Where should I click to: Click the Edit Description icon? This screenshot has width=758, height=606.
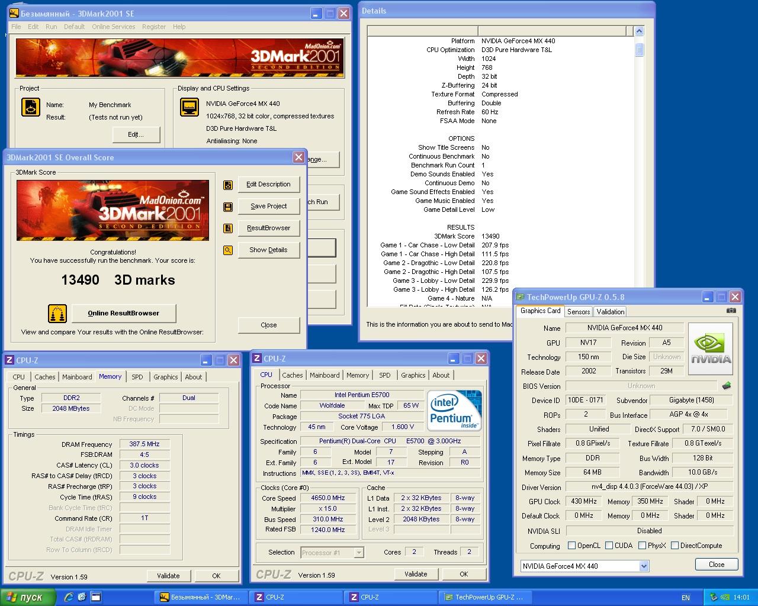click(228, 185)
